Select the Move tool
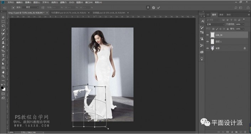This screenshot has height=134, width=251. point(3,17)
